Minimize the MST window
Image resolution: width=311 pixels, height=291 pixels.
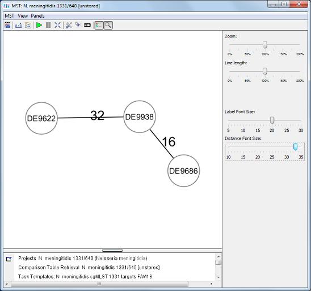click(274, 4)
